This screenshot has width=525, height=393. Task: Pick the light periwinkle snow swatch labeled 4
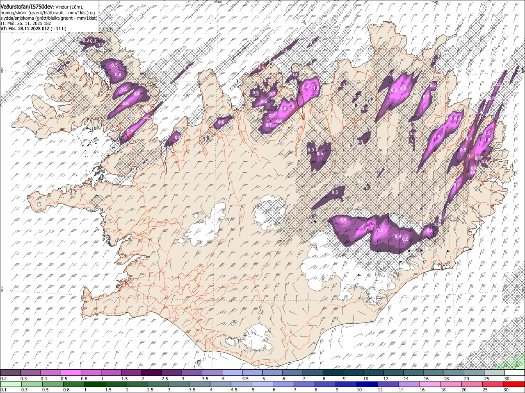[x=232, y=373]
